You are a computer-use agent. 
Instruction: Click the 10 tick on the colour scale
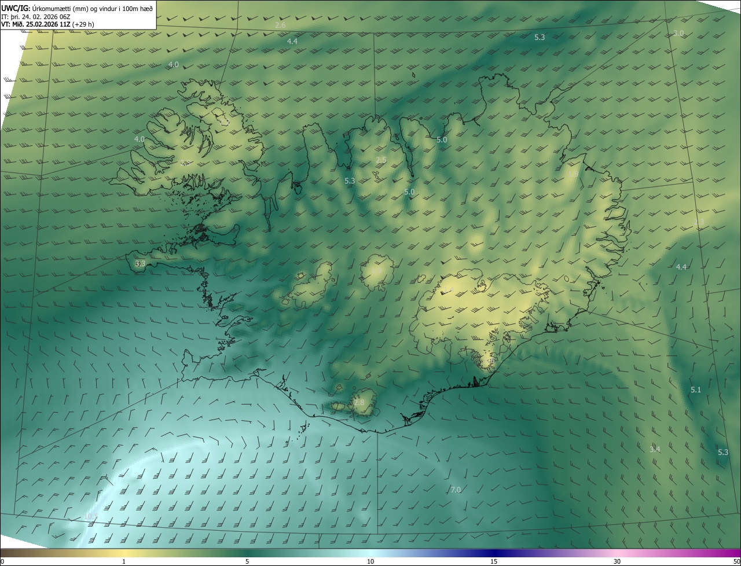coord(370,562)
